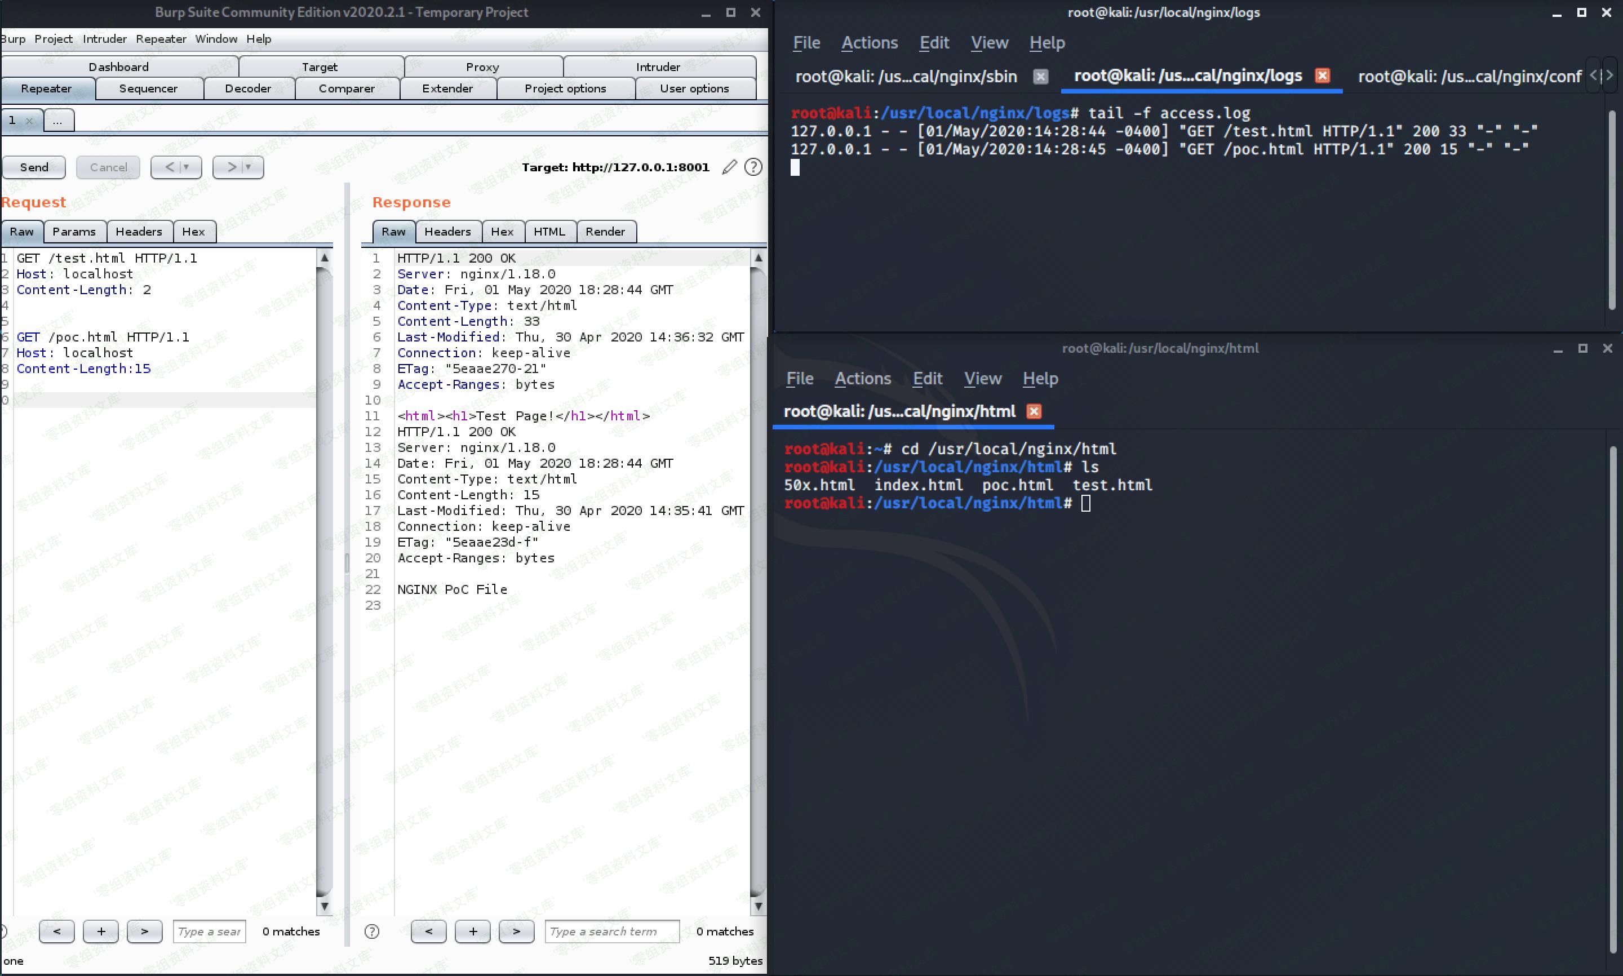
Task: Click the Repeater tab 1 close x
Action: point(29,121)
